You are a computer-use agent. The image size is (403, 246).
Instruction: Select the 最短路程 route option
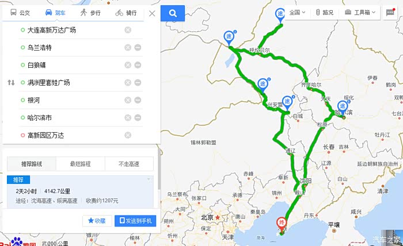click(81, 164)
